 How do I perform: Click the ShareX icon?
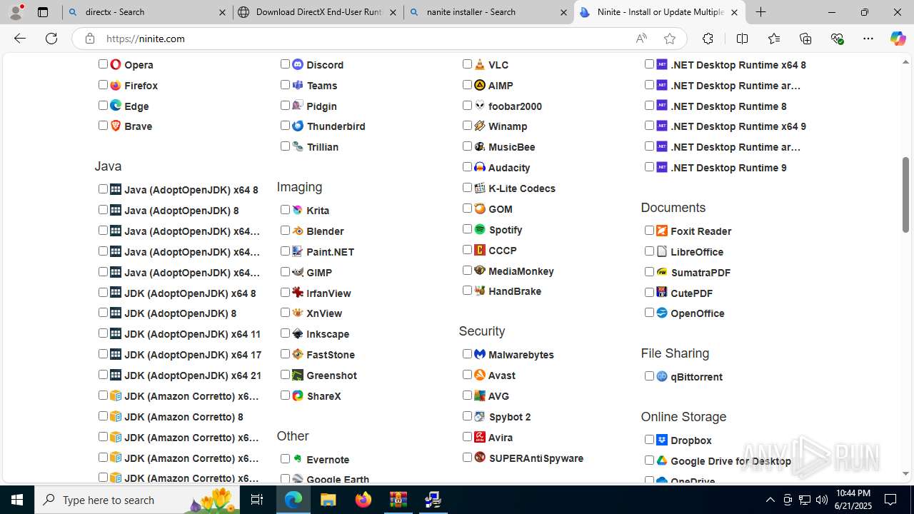(298, 395)
